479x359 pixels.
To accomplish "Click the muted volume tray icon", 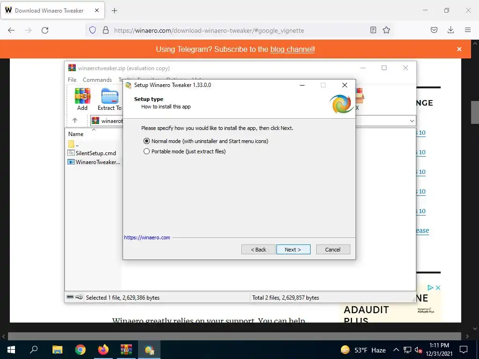I will [418, 350].
